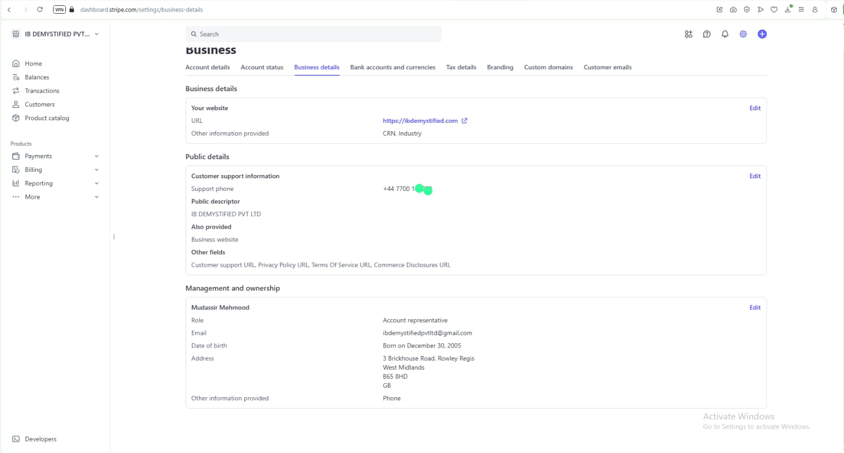
Task: Click the external link icon beside website URL
Action: (464, 121)
